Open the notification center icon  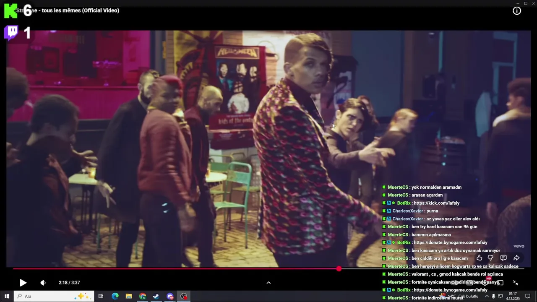(x=528, y=296)
